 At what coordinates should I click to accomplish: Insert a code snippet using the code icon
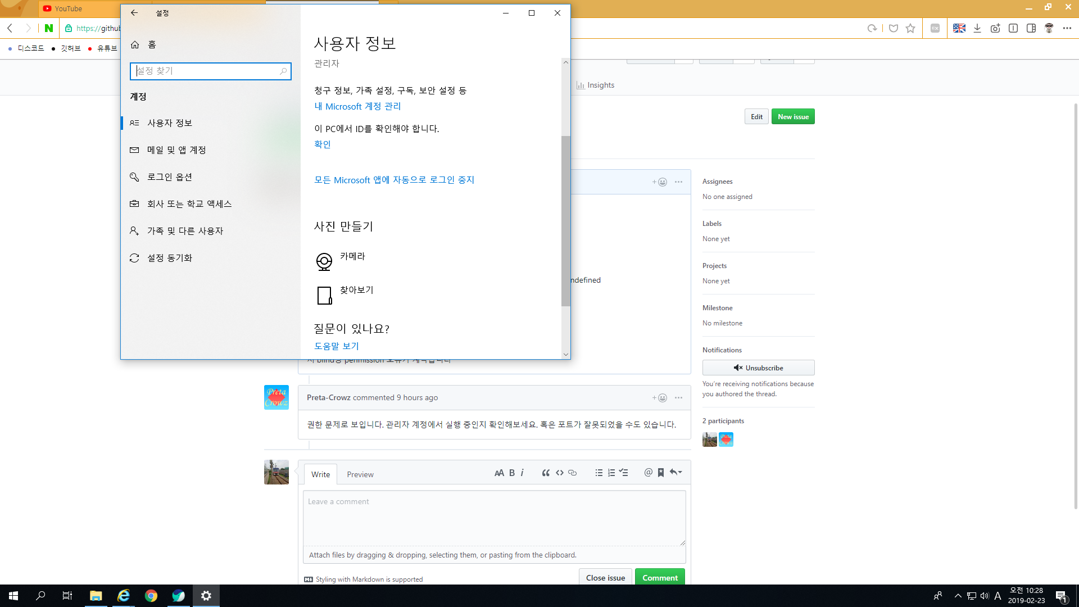click(559, 473)
